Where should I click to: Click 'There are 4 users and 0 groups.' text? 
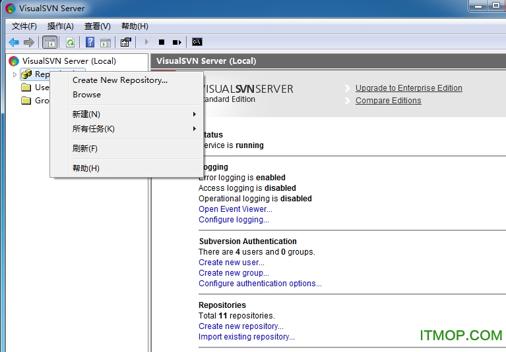pyautogui.click(x=257, y=251)
